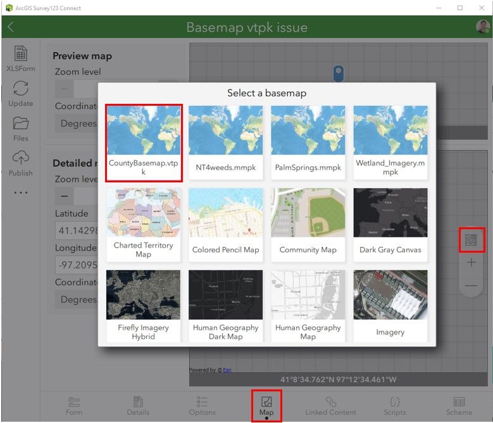Screen dimensions: 493x423
Task: Select the NT4weeds.mmpk basemap
Action: click(x=225, y=142)
